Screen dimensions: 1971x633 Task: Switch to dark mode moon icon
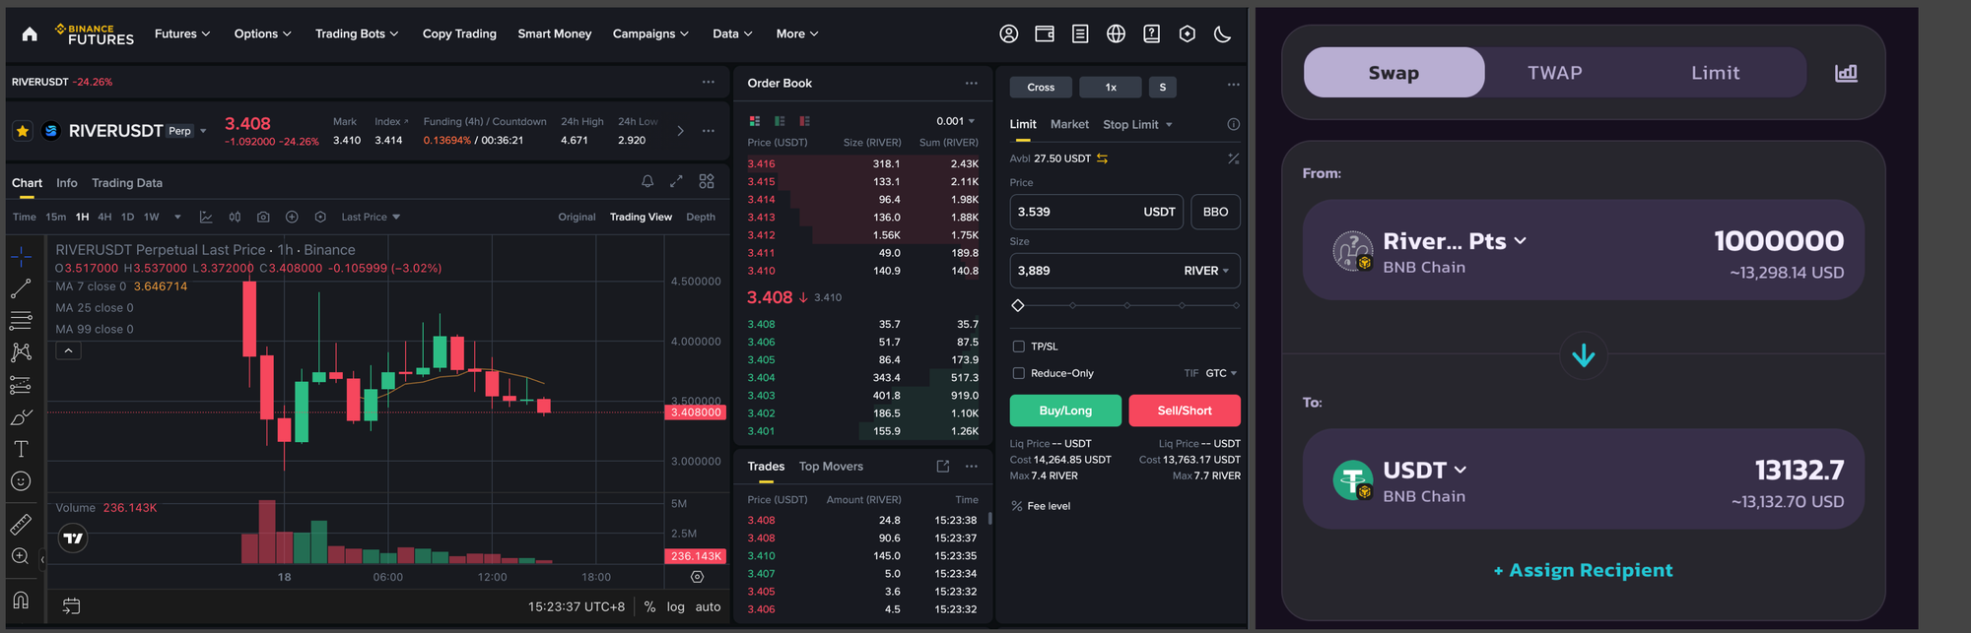1222,33
